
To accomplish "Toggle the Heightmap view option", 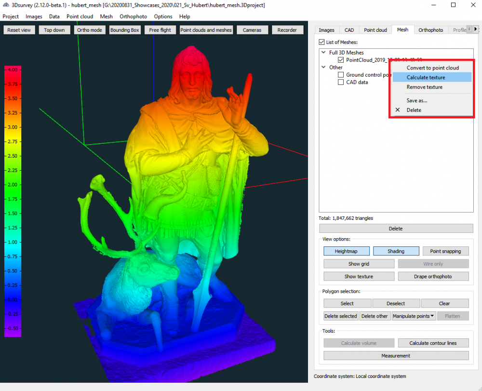I will 347,251.
